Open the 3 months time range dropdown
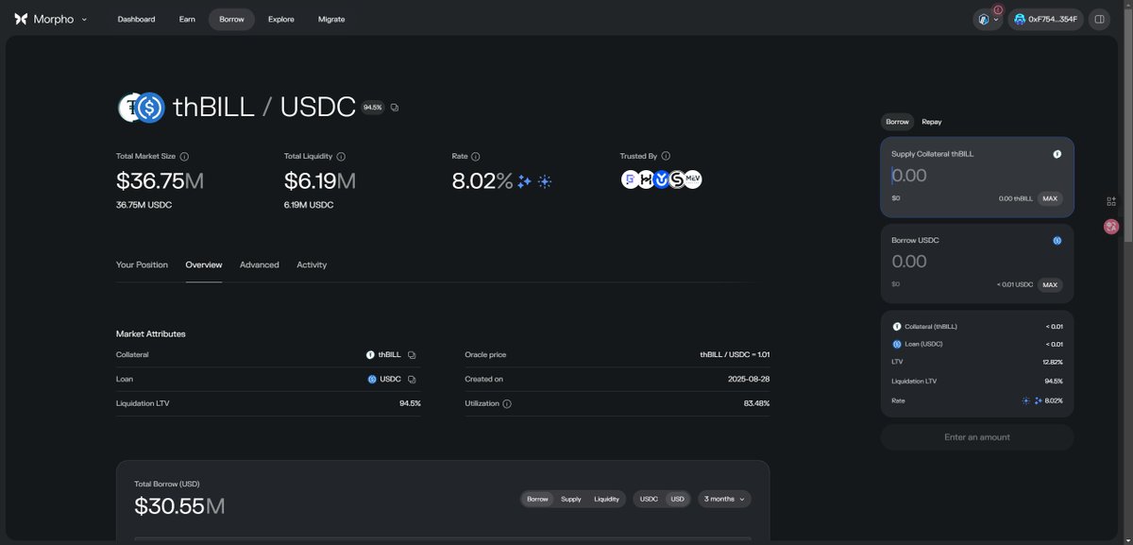 click(724, 499)
